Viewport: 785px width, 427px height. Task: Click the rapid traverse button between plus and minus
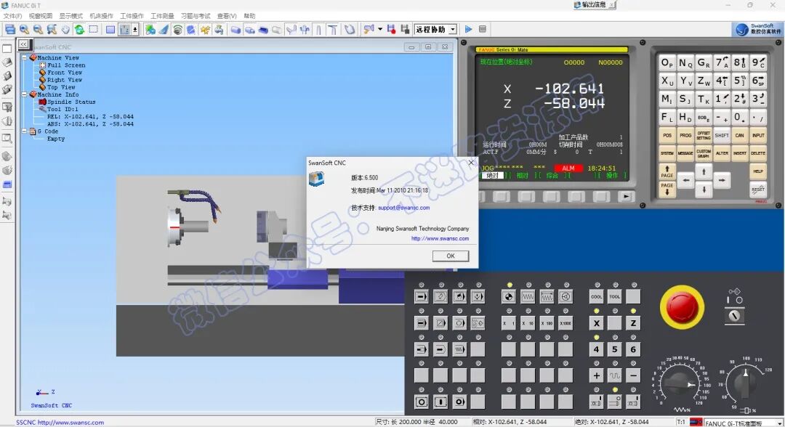coord(615,375)
